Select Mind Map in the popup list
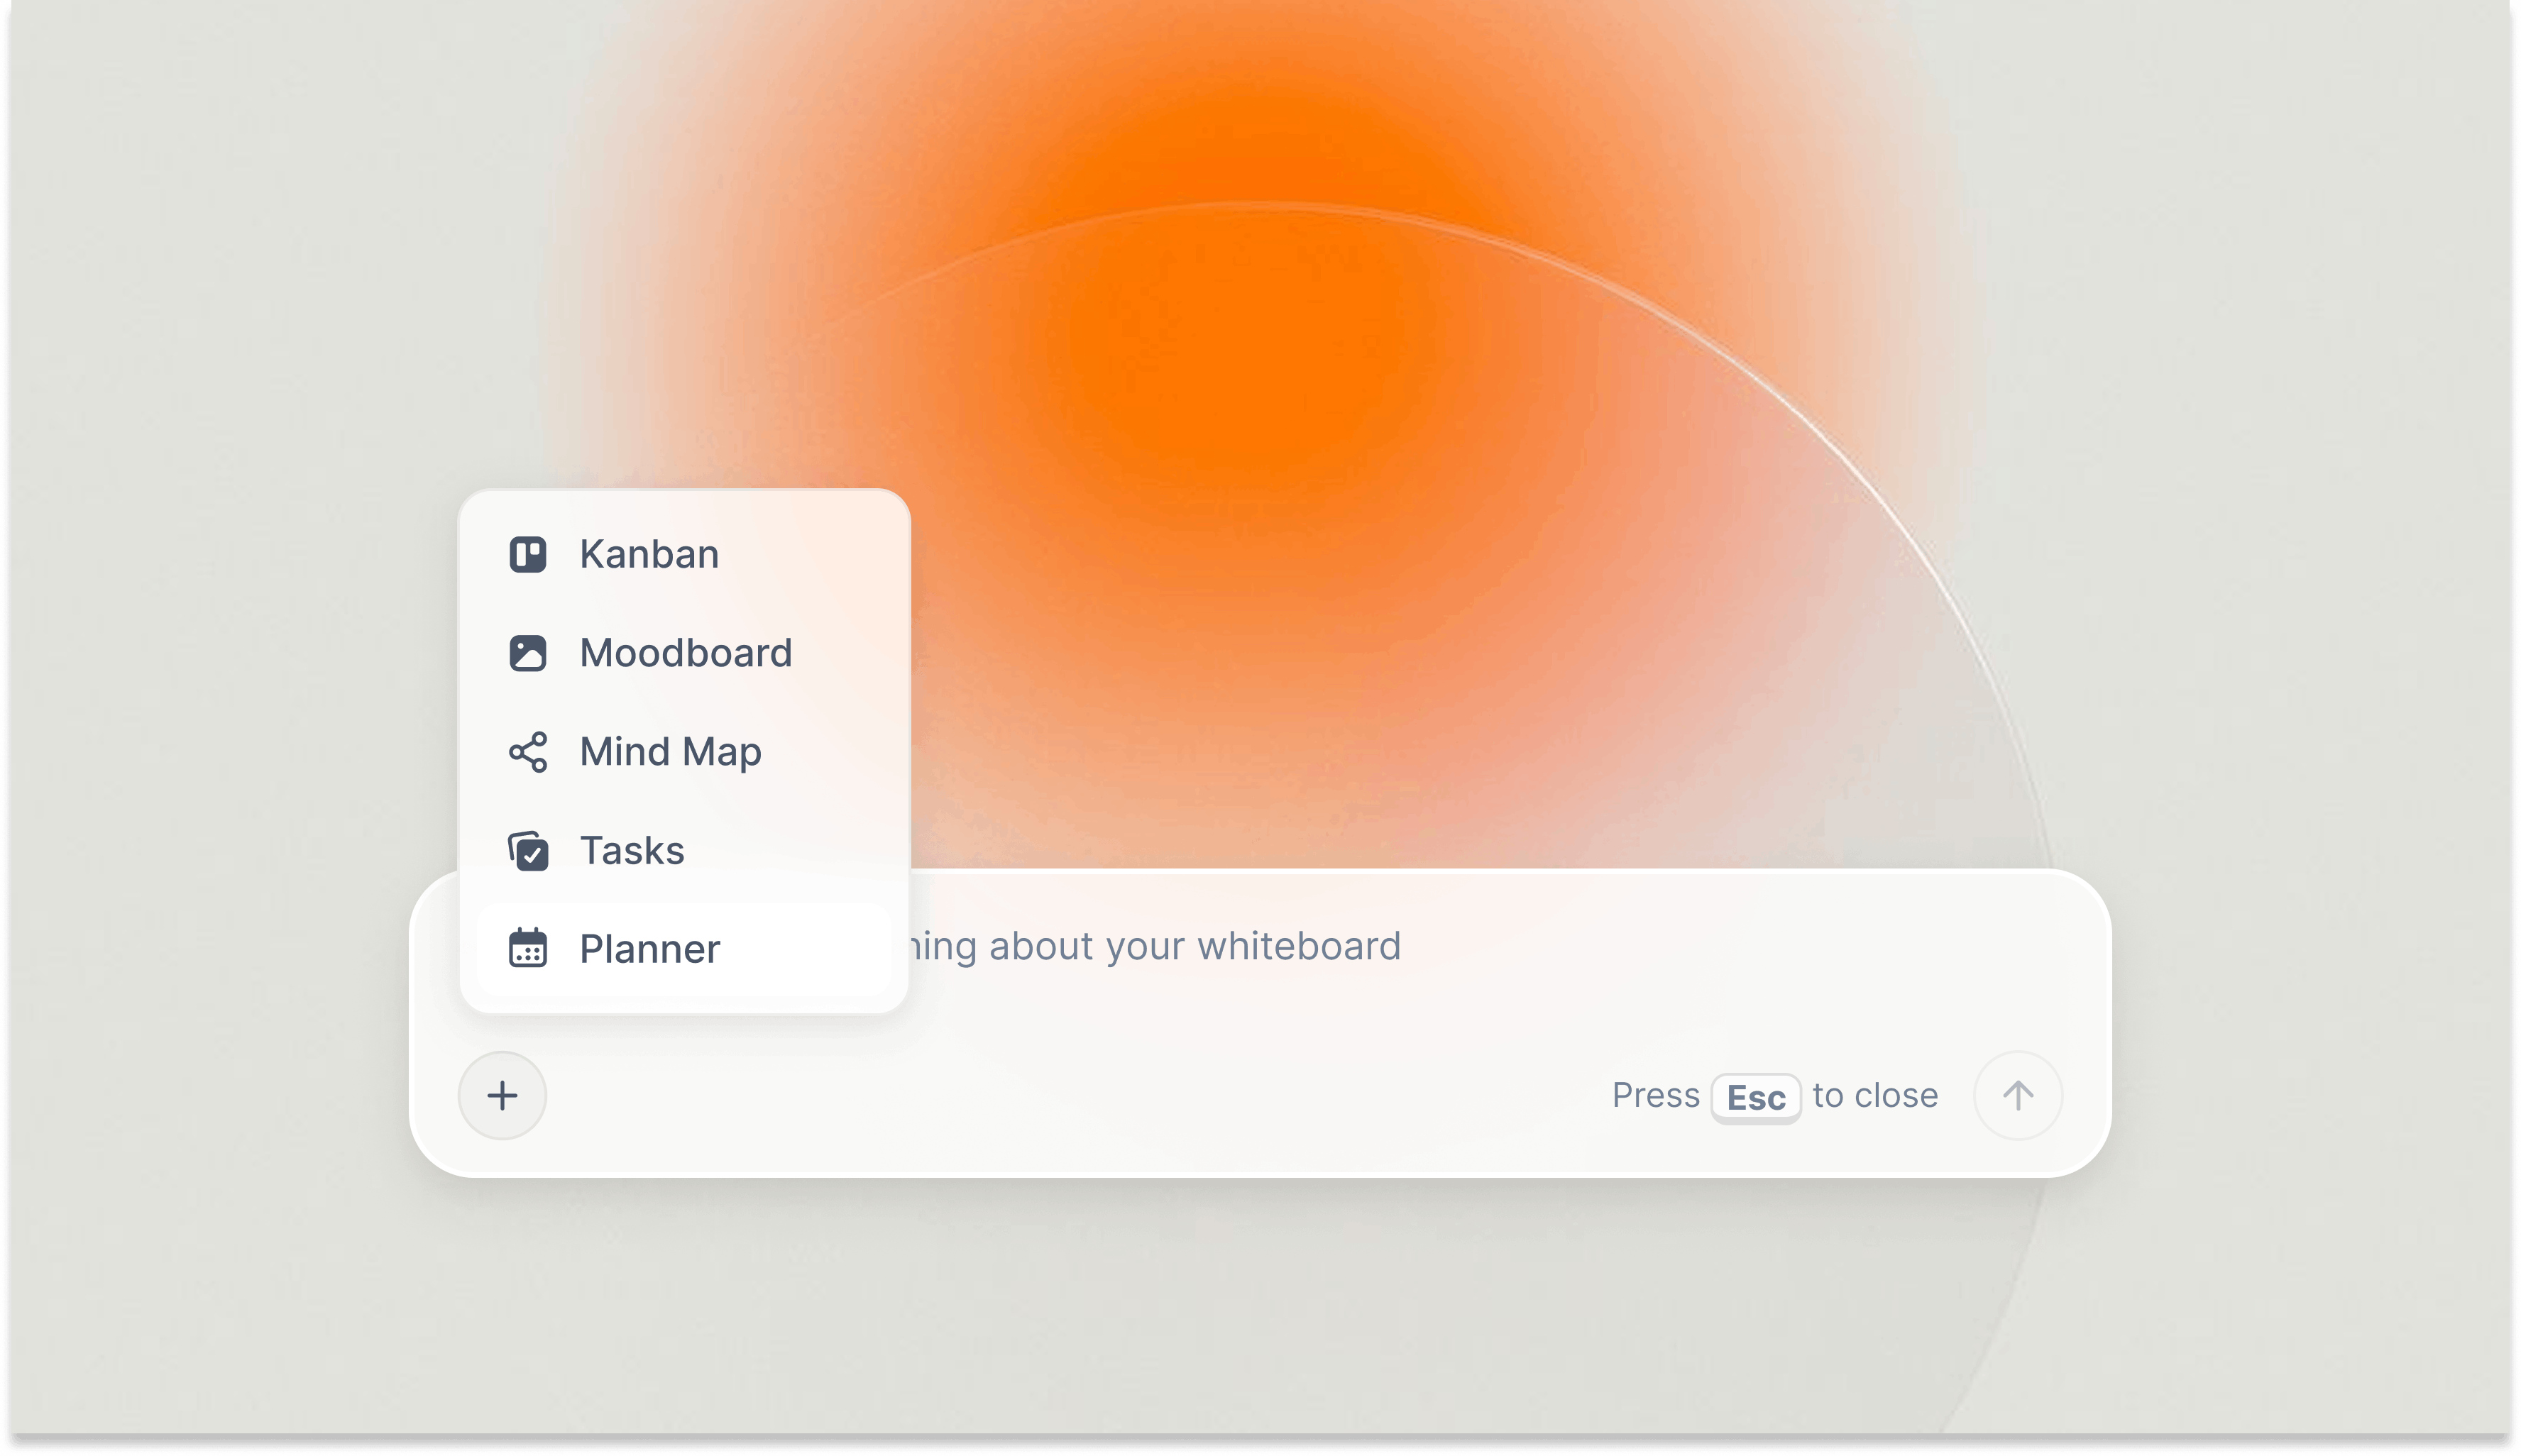The width and height of the screenshot is (2521, 1456). 671,751
